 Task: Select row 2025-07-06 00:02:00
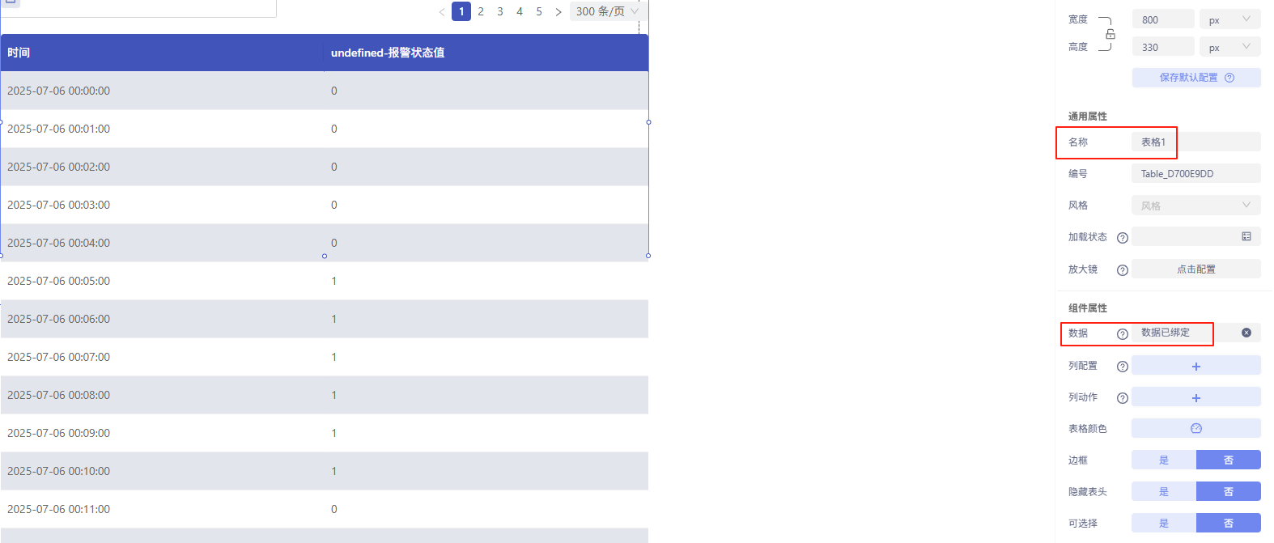[x=325, y=167]
